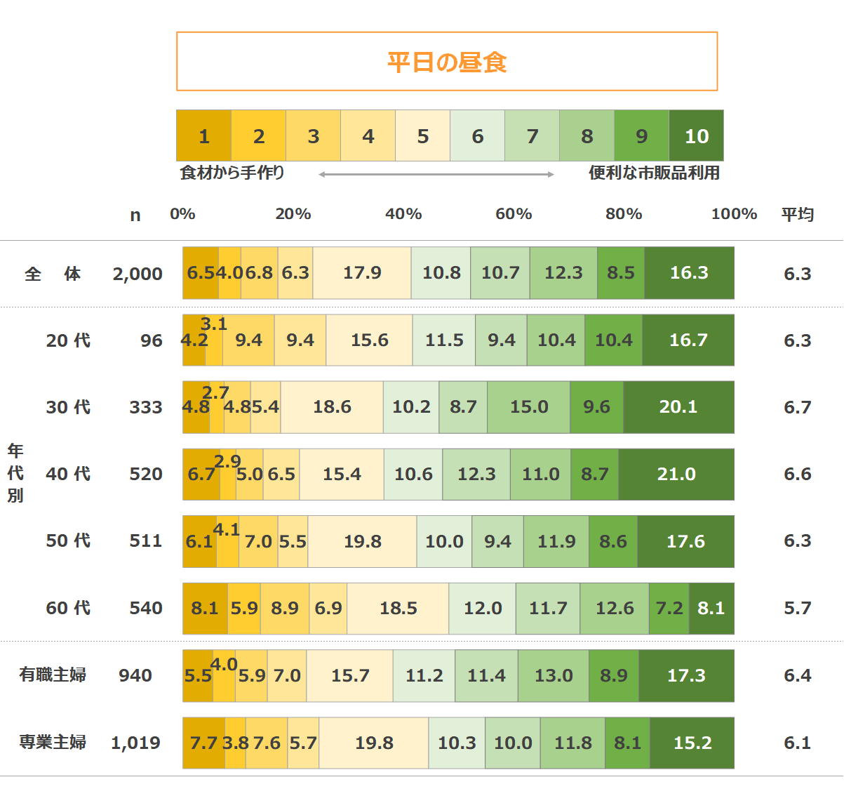
Task: Click the 平日の昼食 title box
Action: coord(447,62)
